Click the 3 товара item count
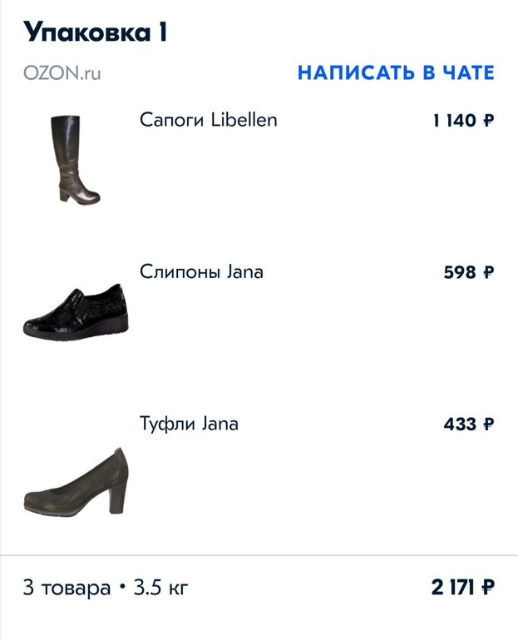 pos(67,589)
